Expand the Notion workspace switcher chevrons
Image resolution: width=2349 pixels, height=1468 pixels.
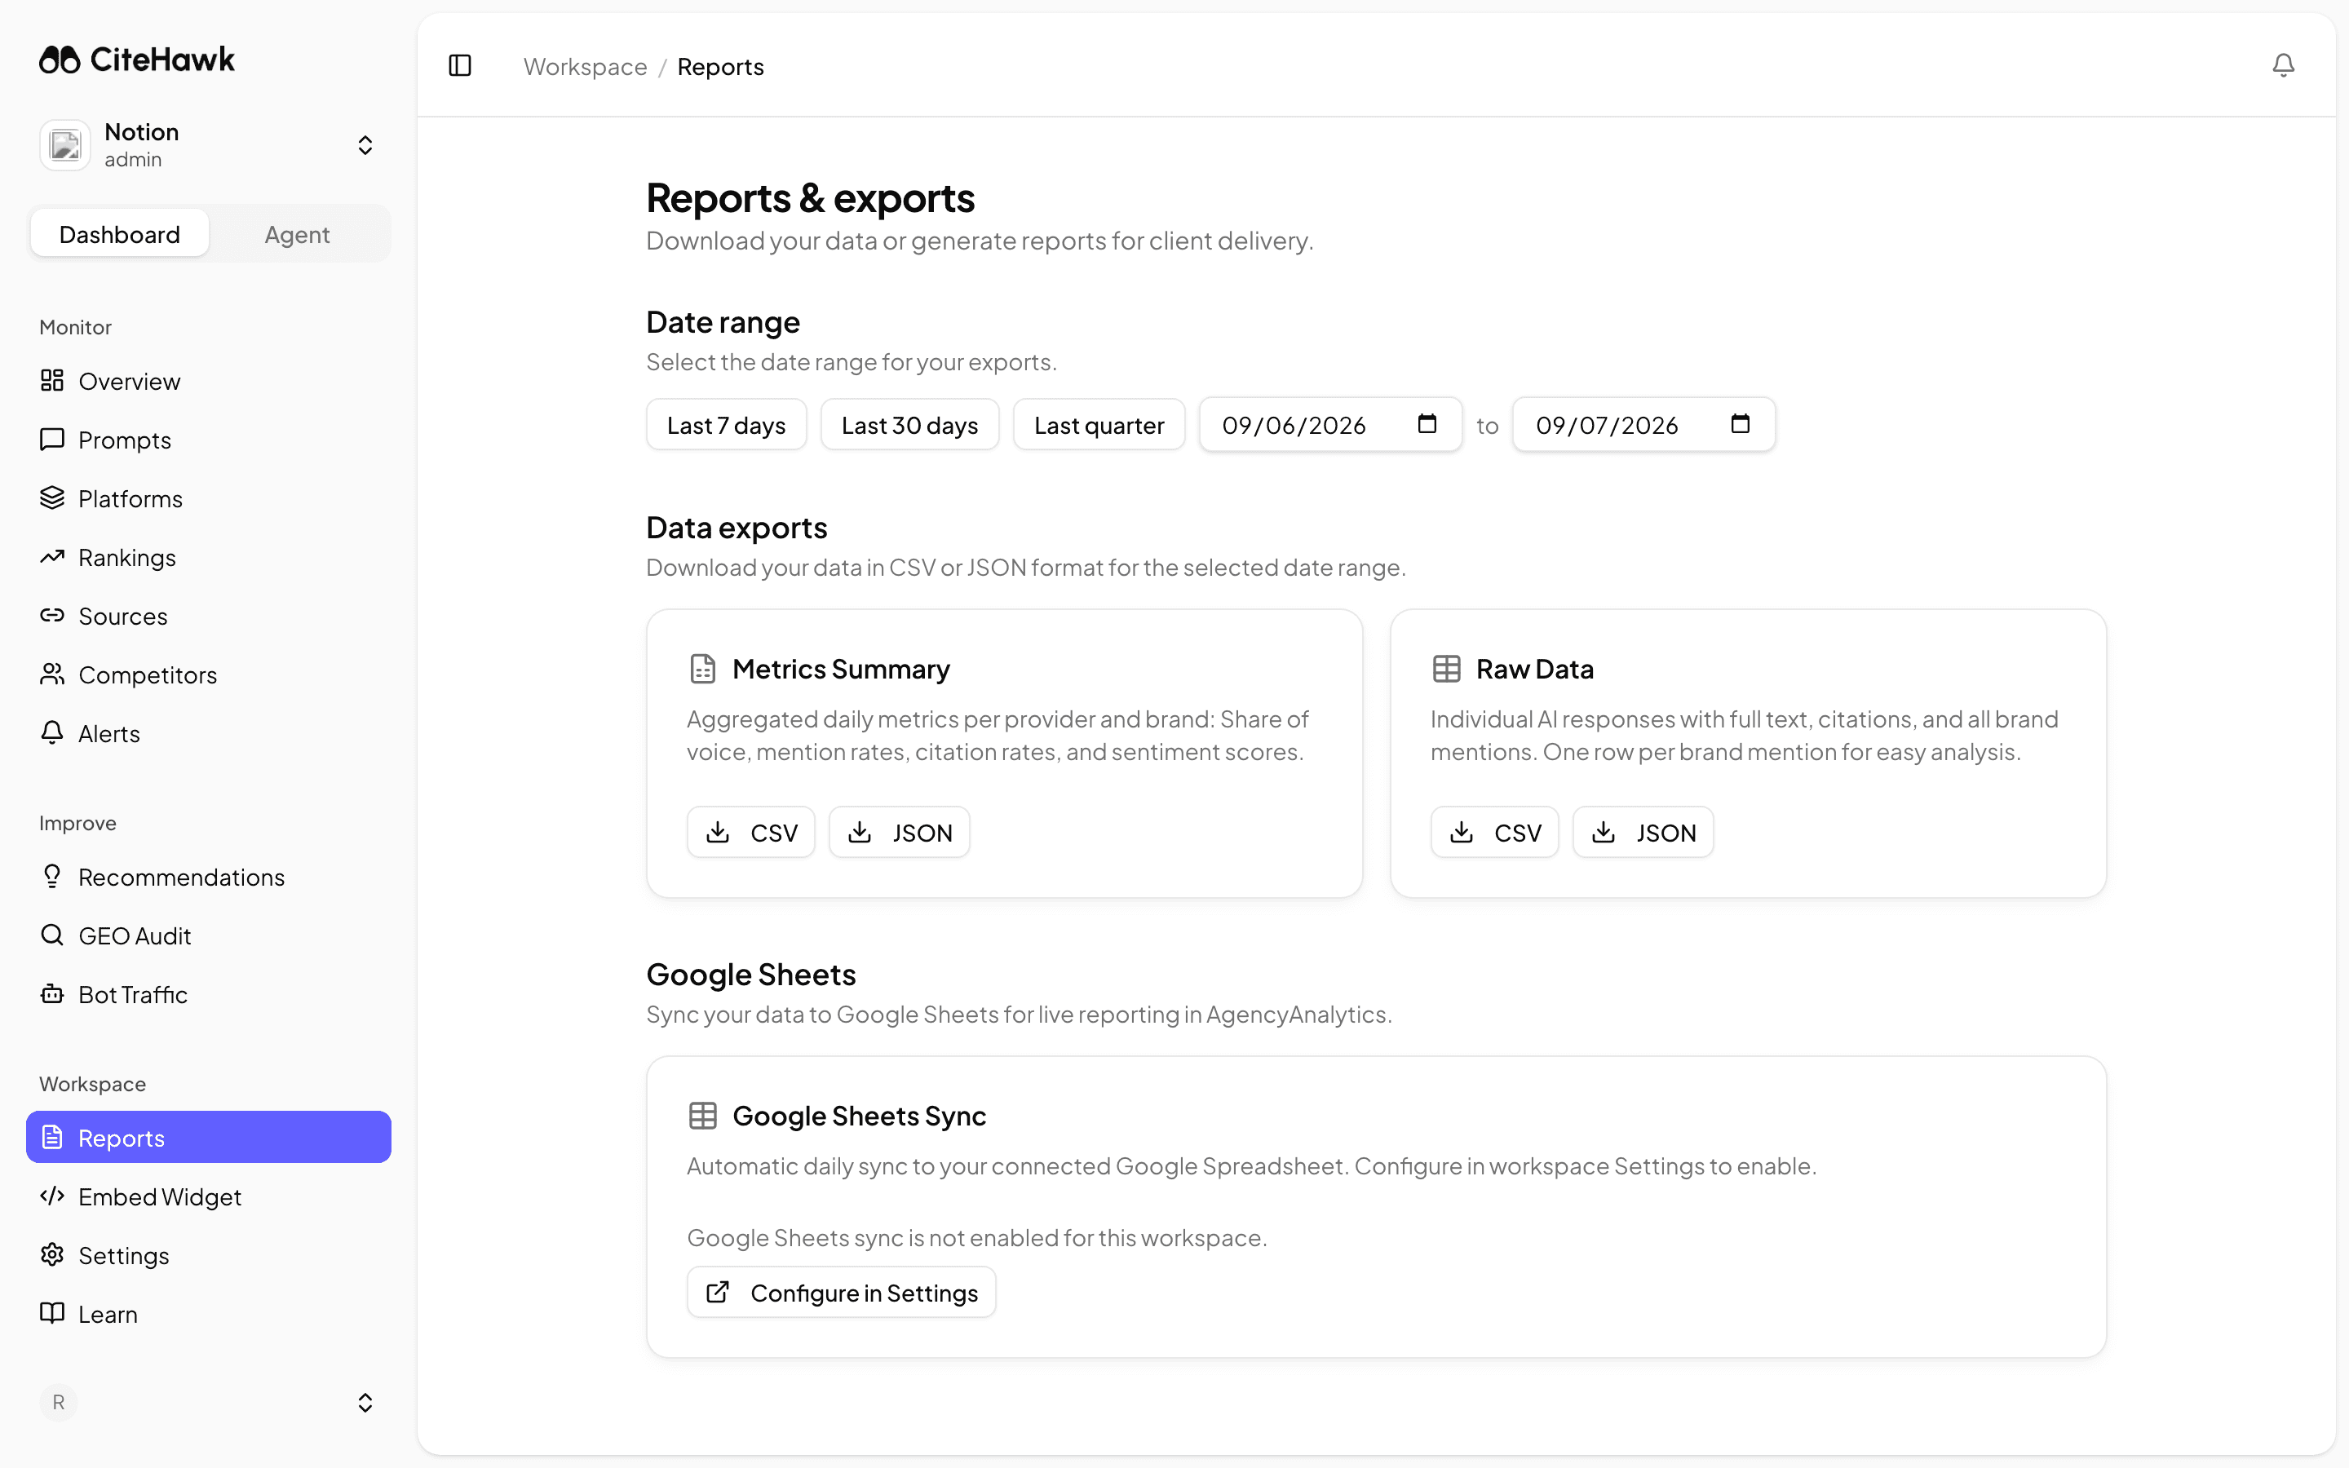365,146
